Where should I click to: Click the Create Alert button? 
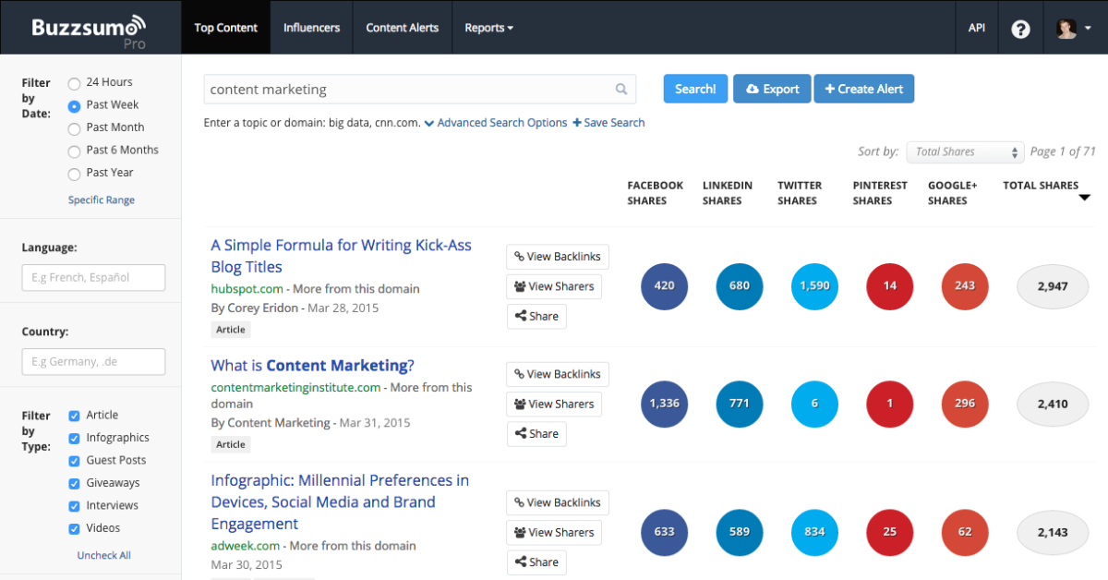click(x=864, y=89)
